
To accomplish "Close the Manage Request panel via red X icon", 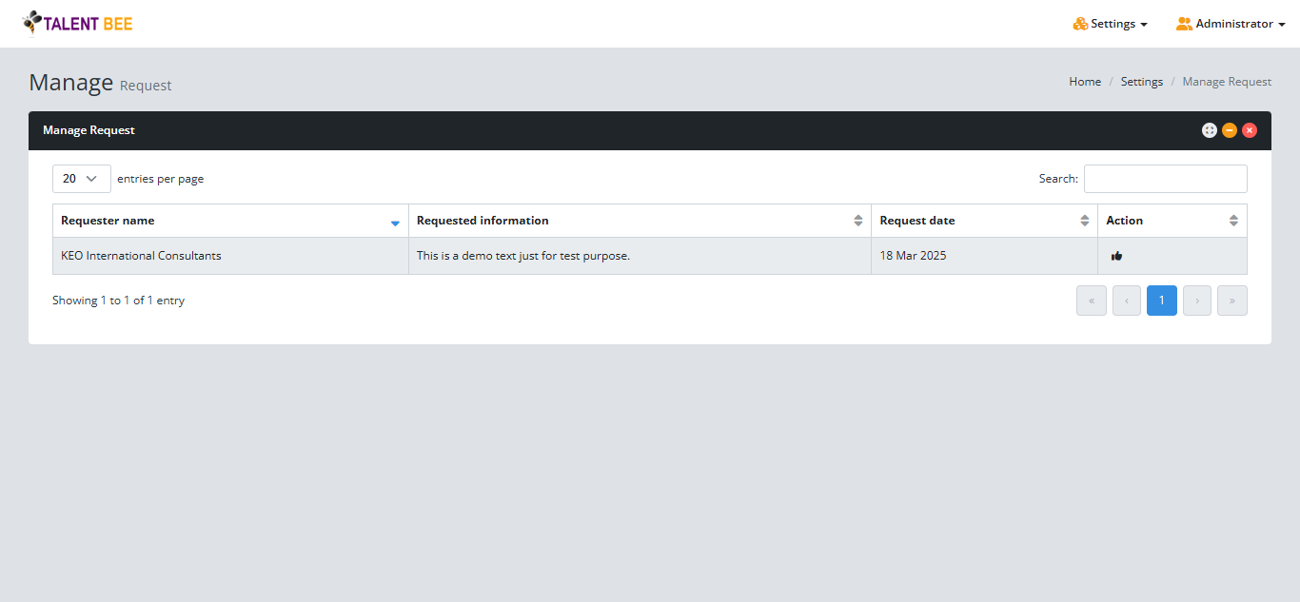I will (1250, 129).
